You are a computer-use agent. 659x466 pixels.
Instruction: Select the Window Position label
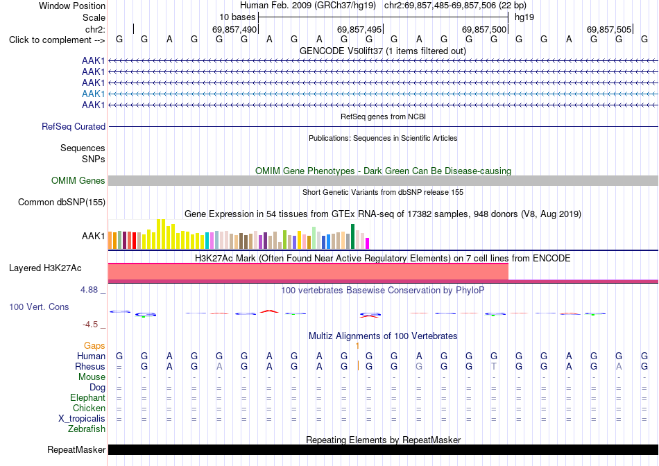pyautogui.click(x=72, y=6)
